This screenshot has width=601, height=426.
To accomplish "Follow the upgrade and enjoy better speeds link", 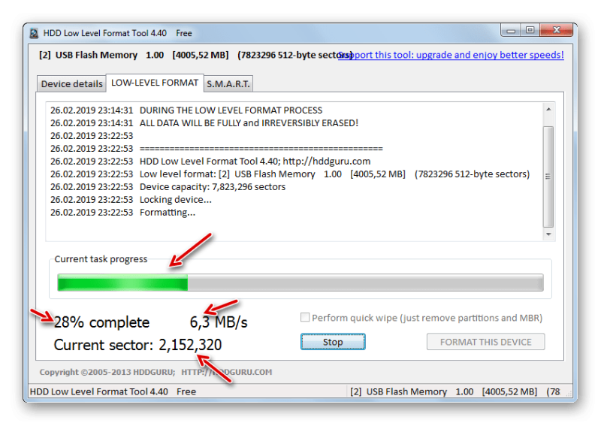I will 451,55.
